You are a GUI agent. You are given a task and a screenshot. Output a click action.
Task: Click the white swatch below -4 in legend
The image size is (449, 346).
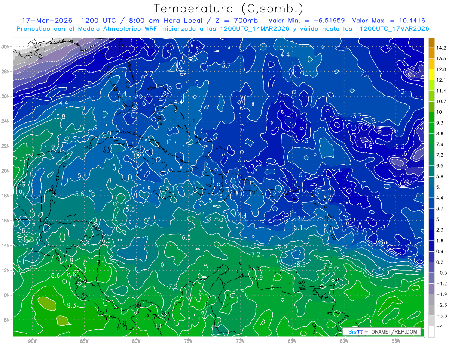click(431, 332)
